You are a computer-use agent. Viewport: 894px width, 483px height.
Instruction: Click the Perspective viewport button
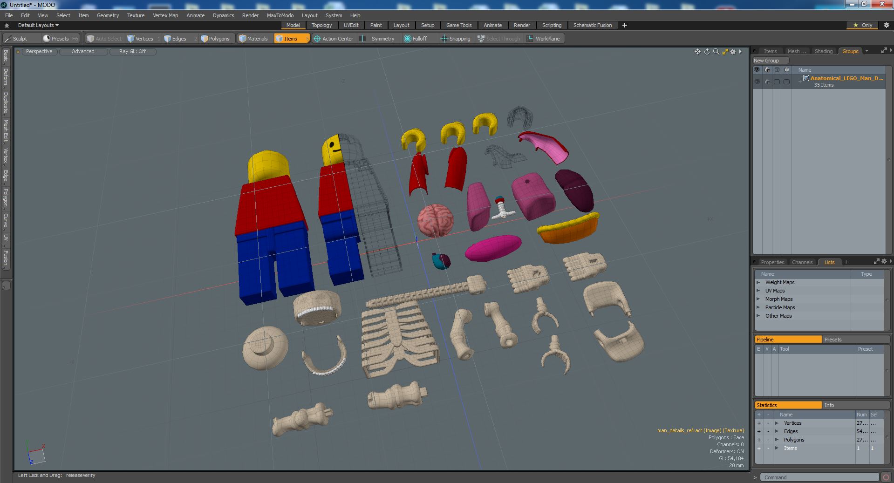point(39,52)
